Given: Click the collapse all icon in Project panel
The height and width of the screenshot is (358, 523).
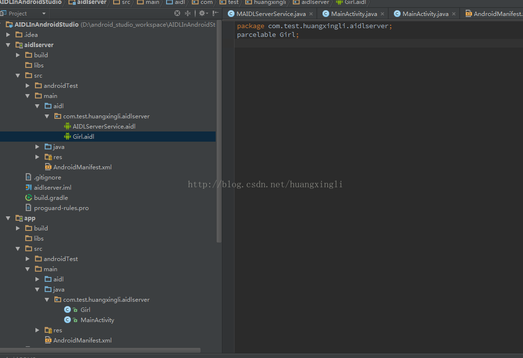Looking at the screenshot, I should (x=188, y=13).
